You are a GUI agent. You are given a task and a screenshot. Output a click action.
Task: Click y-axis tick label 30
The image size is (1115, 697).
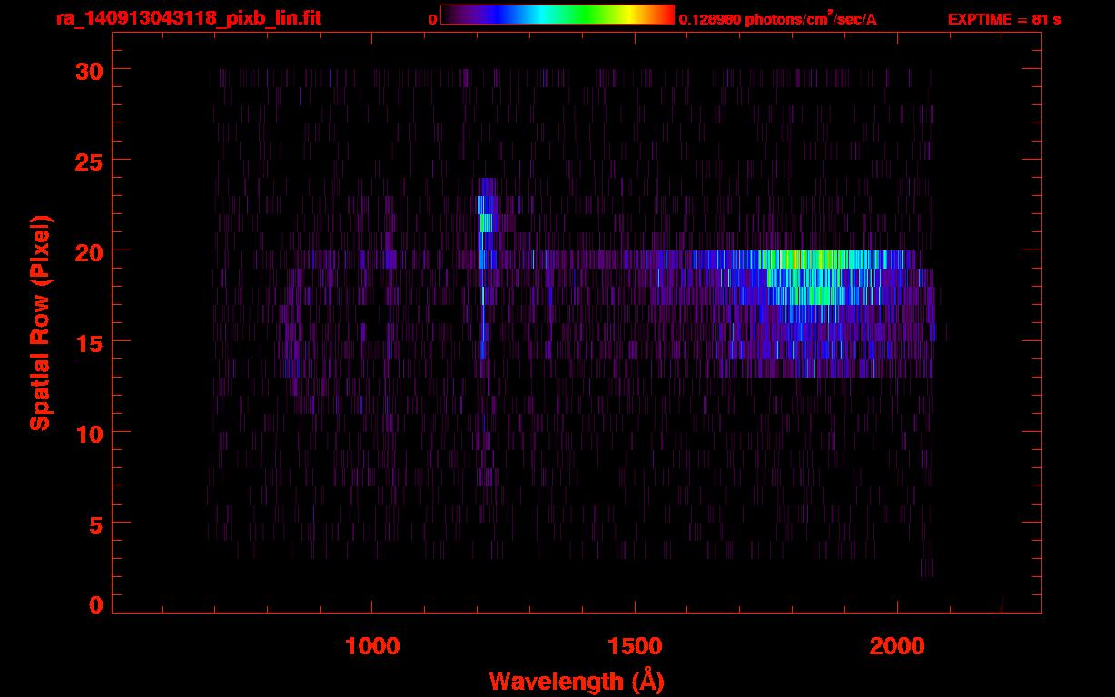88,70
